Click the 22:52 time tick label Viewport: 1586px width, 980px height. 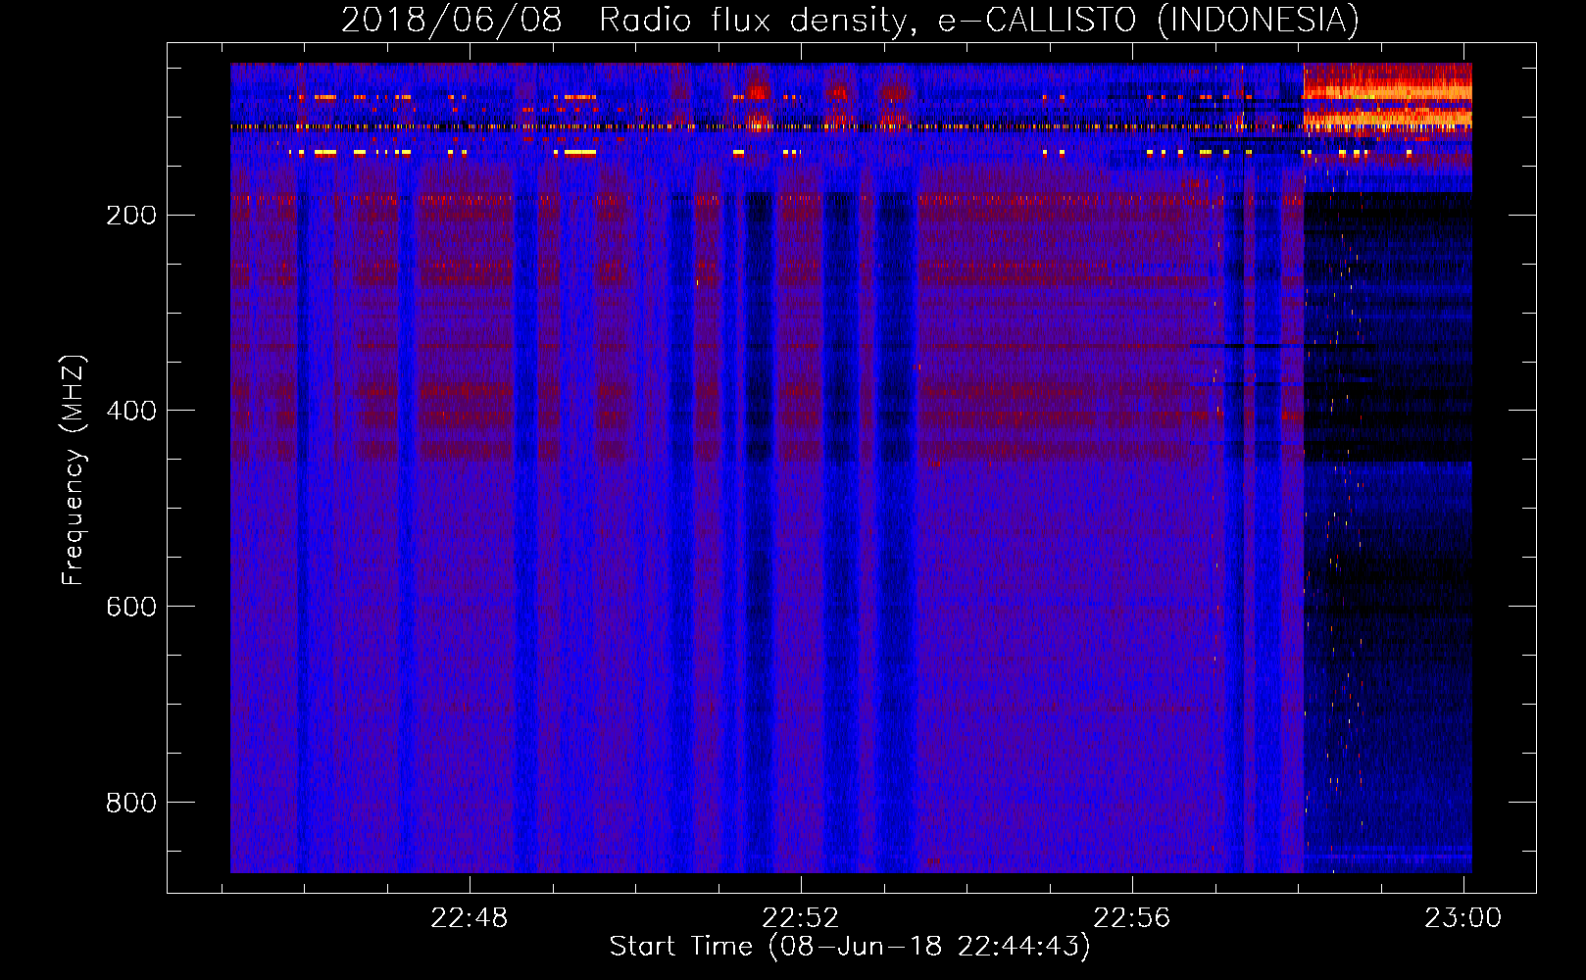pos(801,918)
